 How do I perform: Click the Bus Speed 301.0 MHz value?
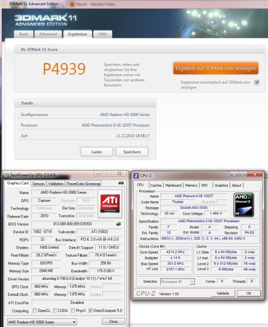click(176, 264)
